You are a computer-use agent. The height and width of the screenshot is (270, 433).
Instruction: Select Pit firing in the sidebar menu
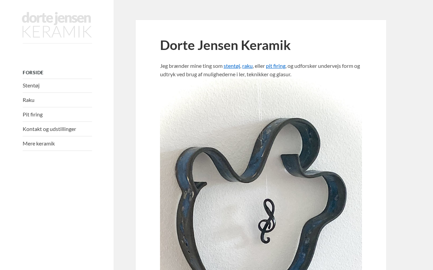tap(32, 114)
